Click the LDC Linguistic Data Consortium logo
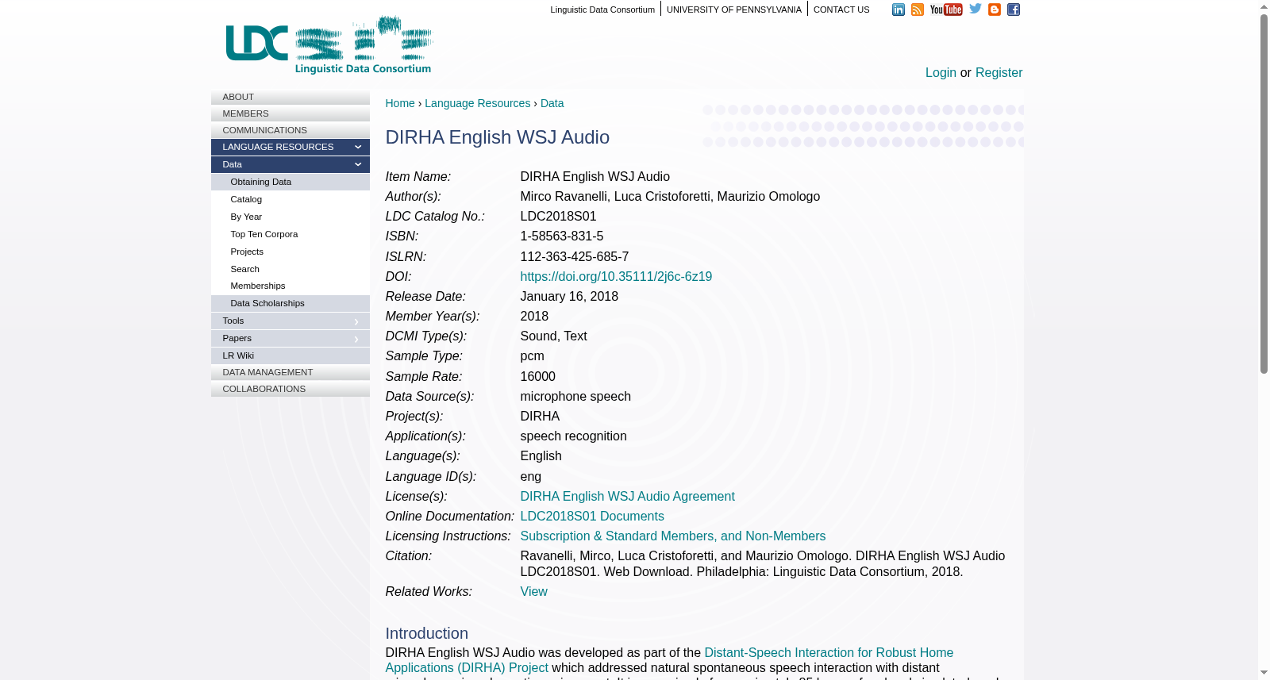 coord(329,45)
